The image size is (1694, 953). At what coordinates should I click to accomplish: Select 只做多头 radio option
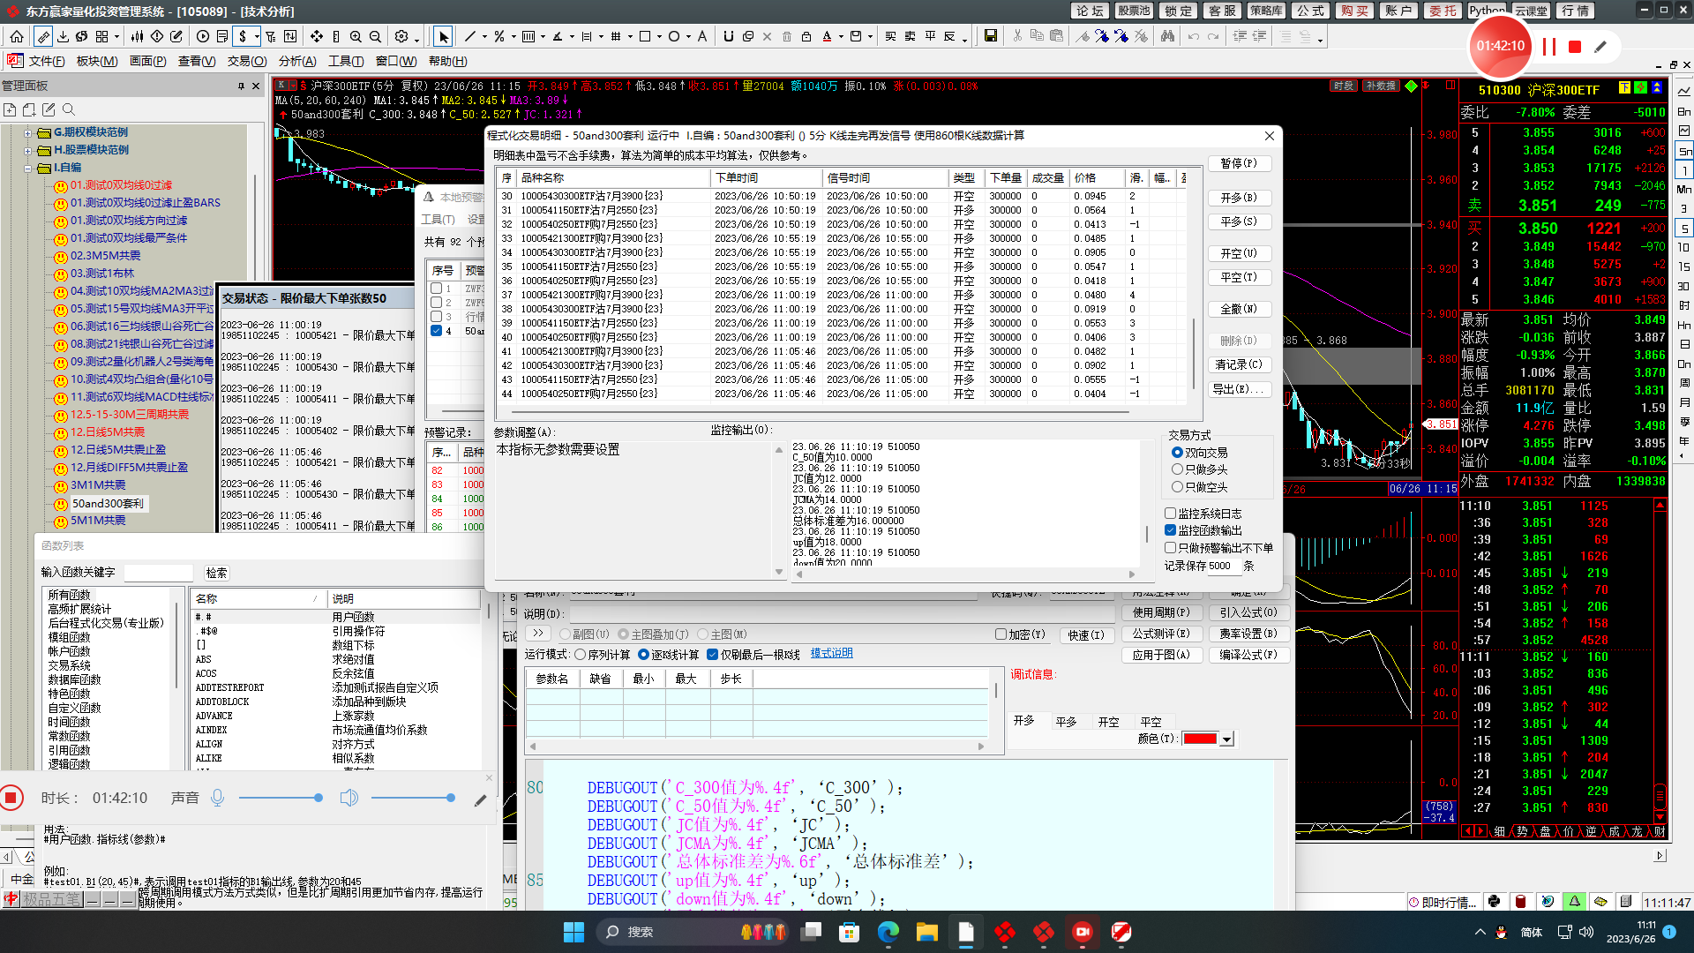1177,469
